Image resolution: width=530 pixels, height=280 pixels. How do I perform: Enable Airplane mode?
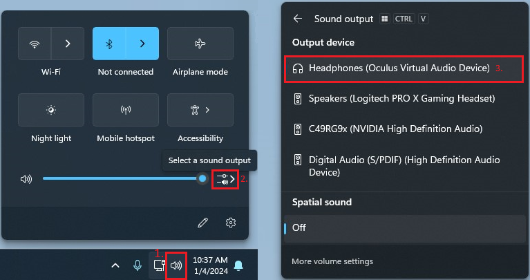pos(200,44)
